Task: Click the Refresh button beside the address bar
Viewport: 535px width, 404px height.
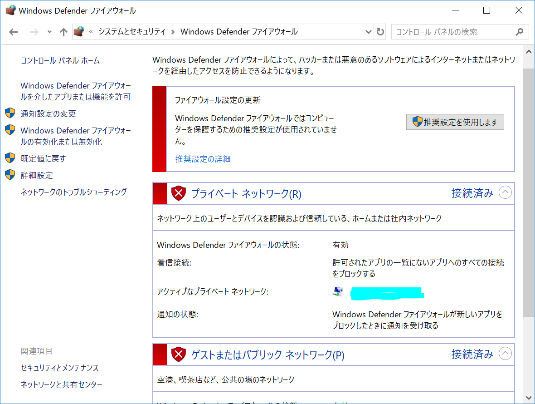Action: [380, 32]
